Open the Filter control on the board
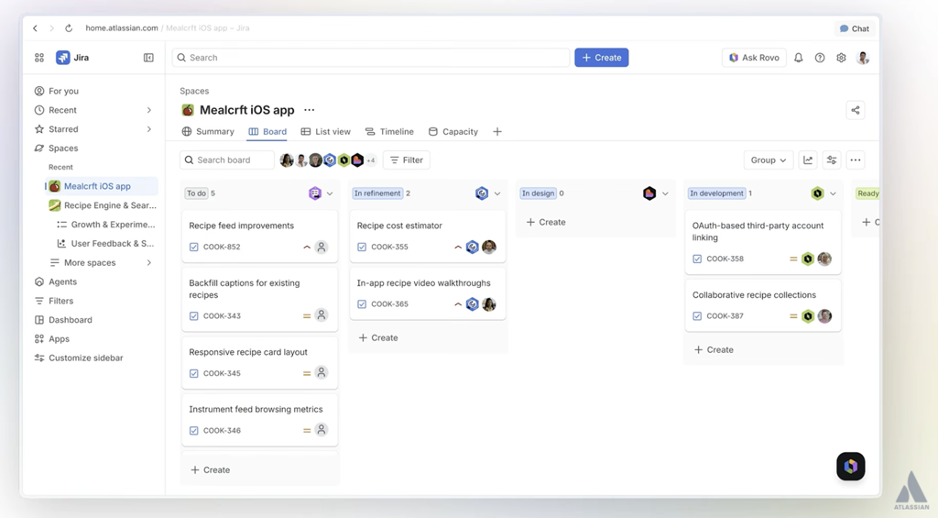 click(x=406, y=160)
